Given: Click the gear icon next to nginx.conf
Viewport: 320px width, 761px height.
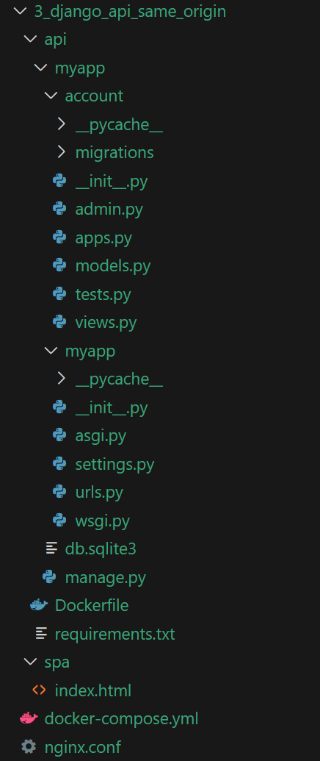Looking at the screenshot, I should click(x=29, y=746).
